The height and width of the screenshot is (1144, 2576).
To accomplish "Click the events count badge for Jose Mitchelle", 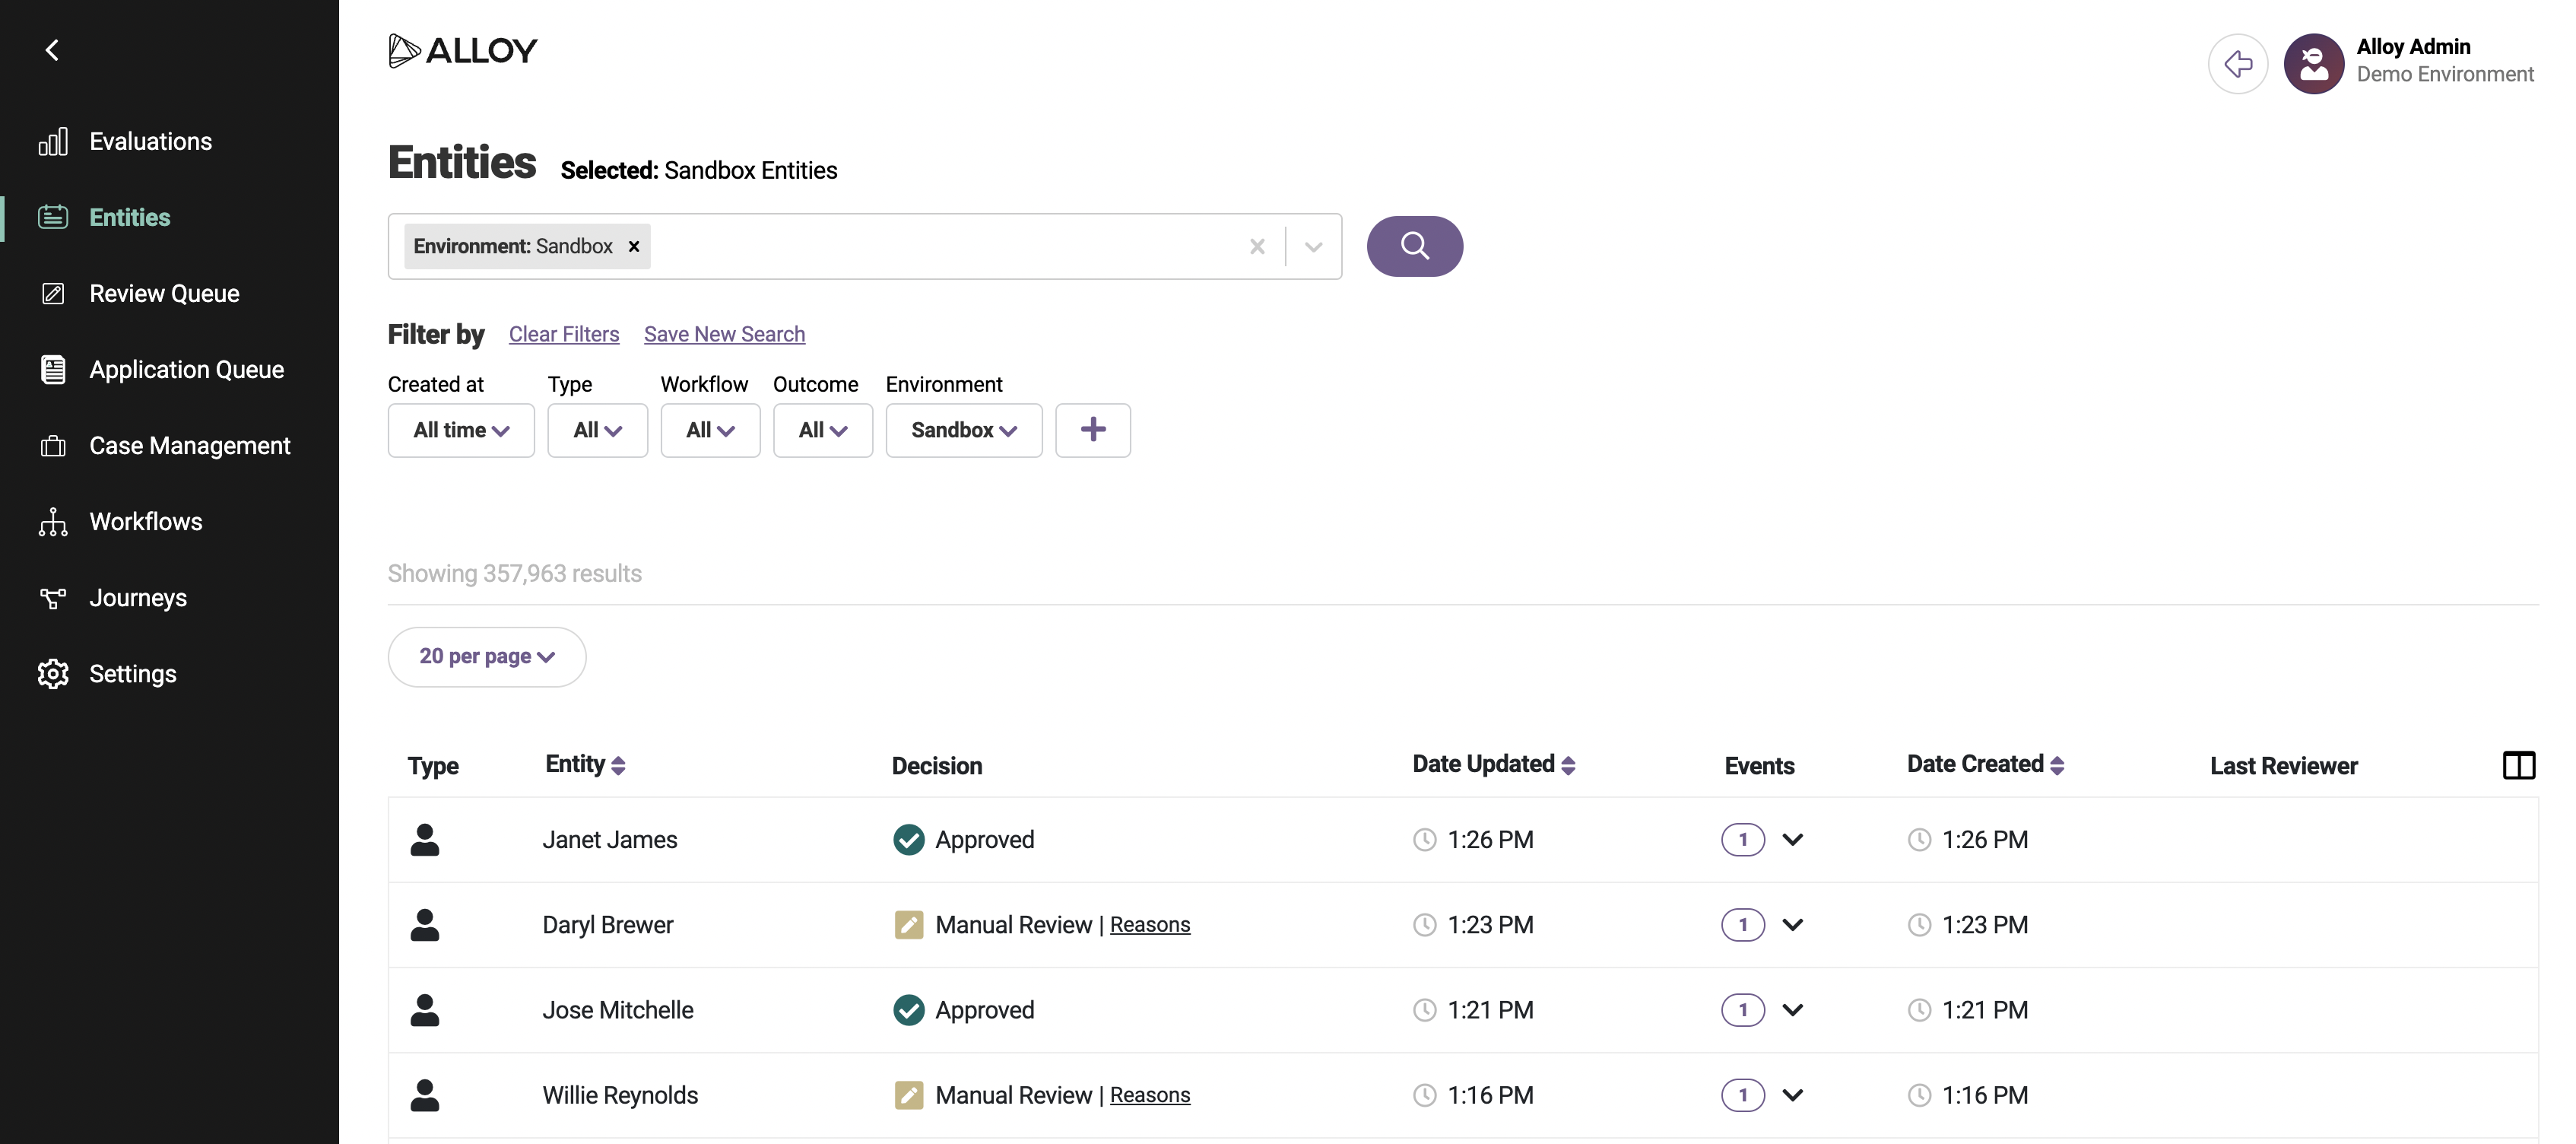I will point(1743,1010).
